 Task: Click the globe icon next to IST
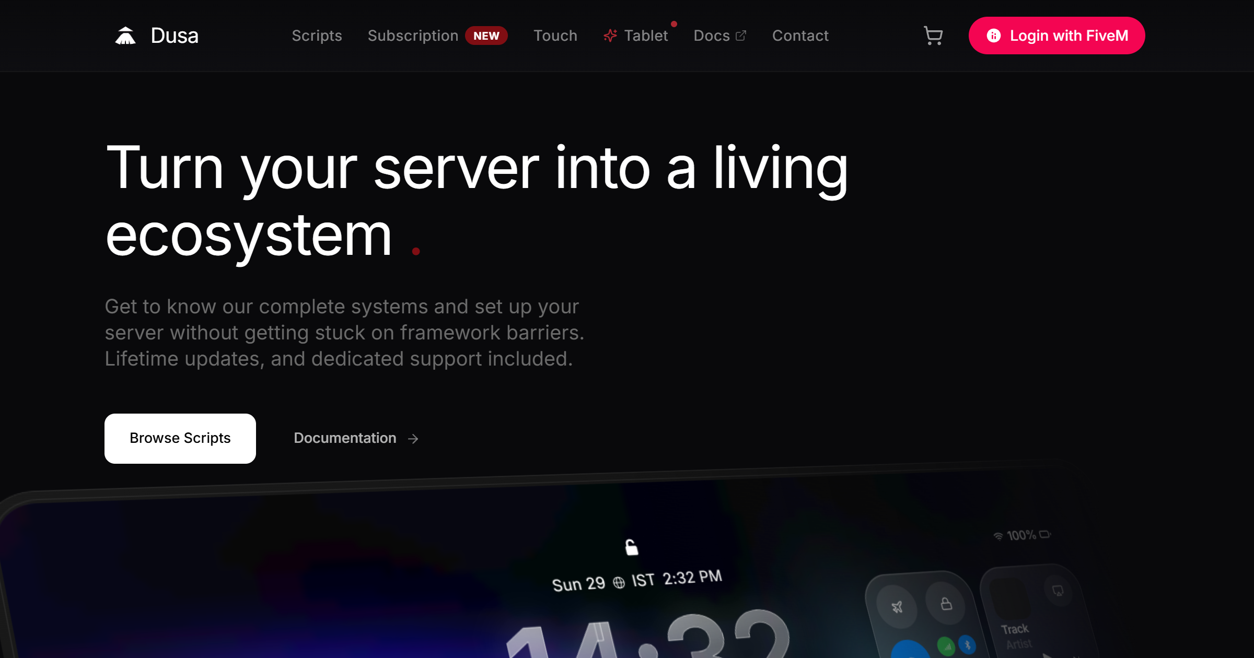[619, 582]
